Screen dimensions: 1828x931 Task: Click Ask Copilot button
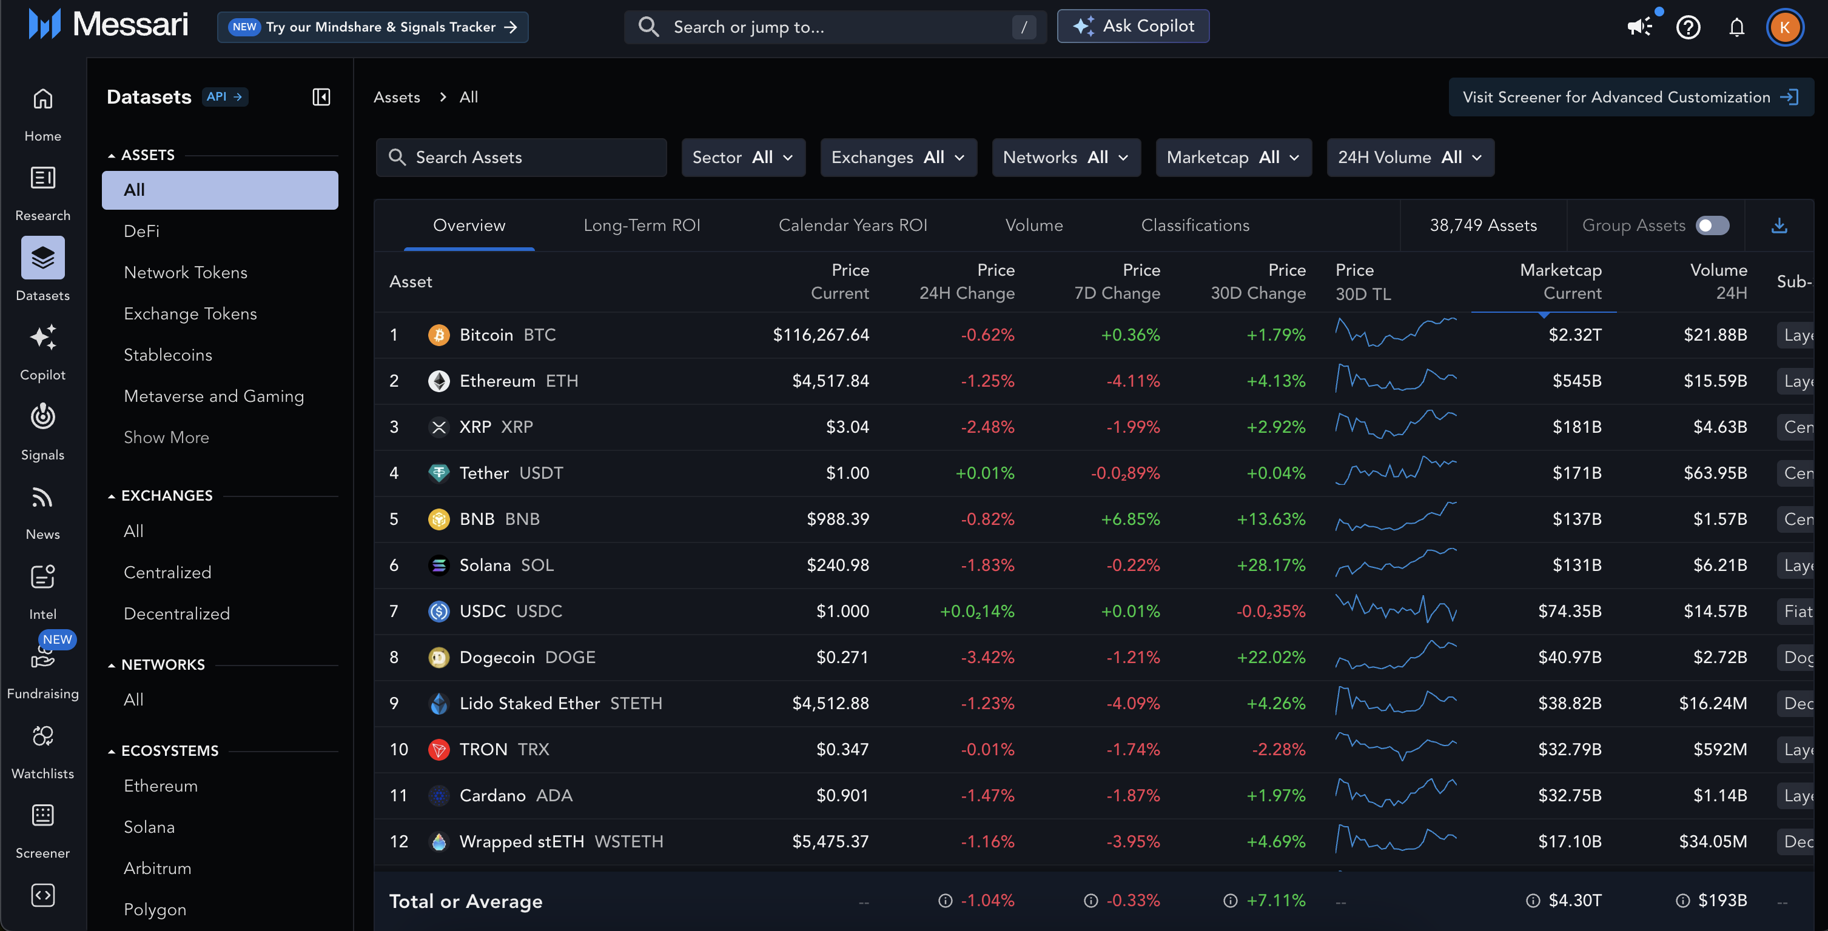click(x=1132, y=26)
